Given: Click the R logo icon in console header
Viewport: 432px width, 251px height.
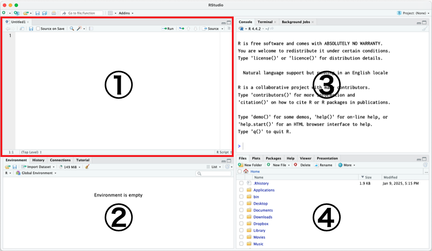Looking at the screenshot, I should 241,28.
